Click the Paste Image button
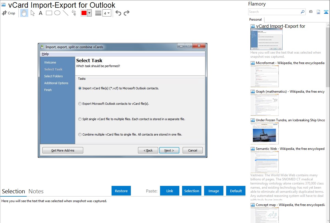This screenshot has height=223, width=330. coord(213,191)
